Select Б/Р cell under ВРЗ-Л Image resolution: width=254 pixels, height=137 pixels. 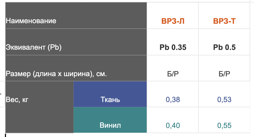tap(173, 74)
